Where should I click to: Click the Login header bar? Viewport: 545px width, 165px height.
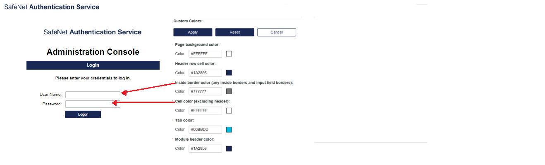coord(93,65)
